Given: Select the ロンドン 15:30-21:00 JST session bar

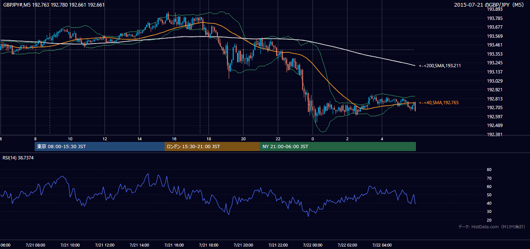Looking at the screenshot, I should 212,146.
